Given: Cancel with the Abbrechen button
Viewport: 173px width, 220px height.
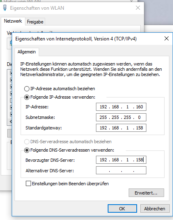Looking at the screenshot, I should [155, 209].
